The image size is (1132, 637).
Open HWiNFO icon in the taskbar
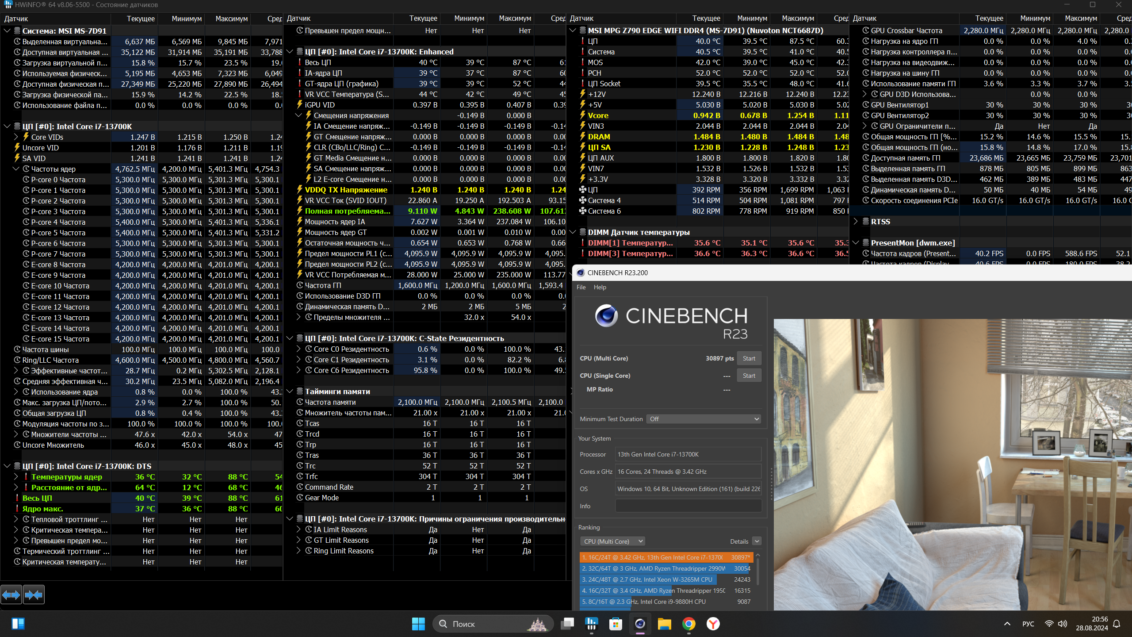click(591, 624)
